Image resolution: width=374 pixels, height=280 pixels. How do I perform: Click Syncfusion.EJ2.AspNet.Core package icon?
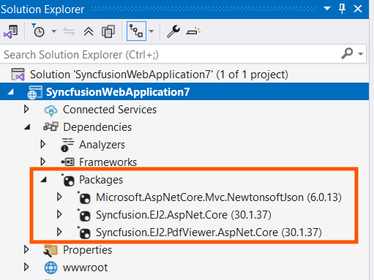[84, 215]
